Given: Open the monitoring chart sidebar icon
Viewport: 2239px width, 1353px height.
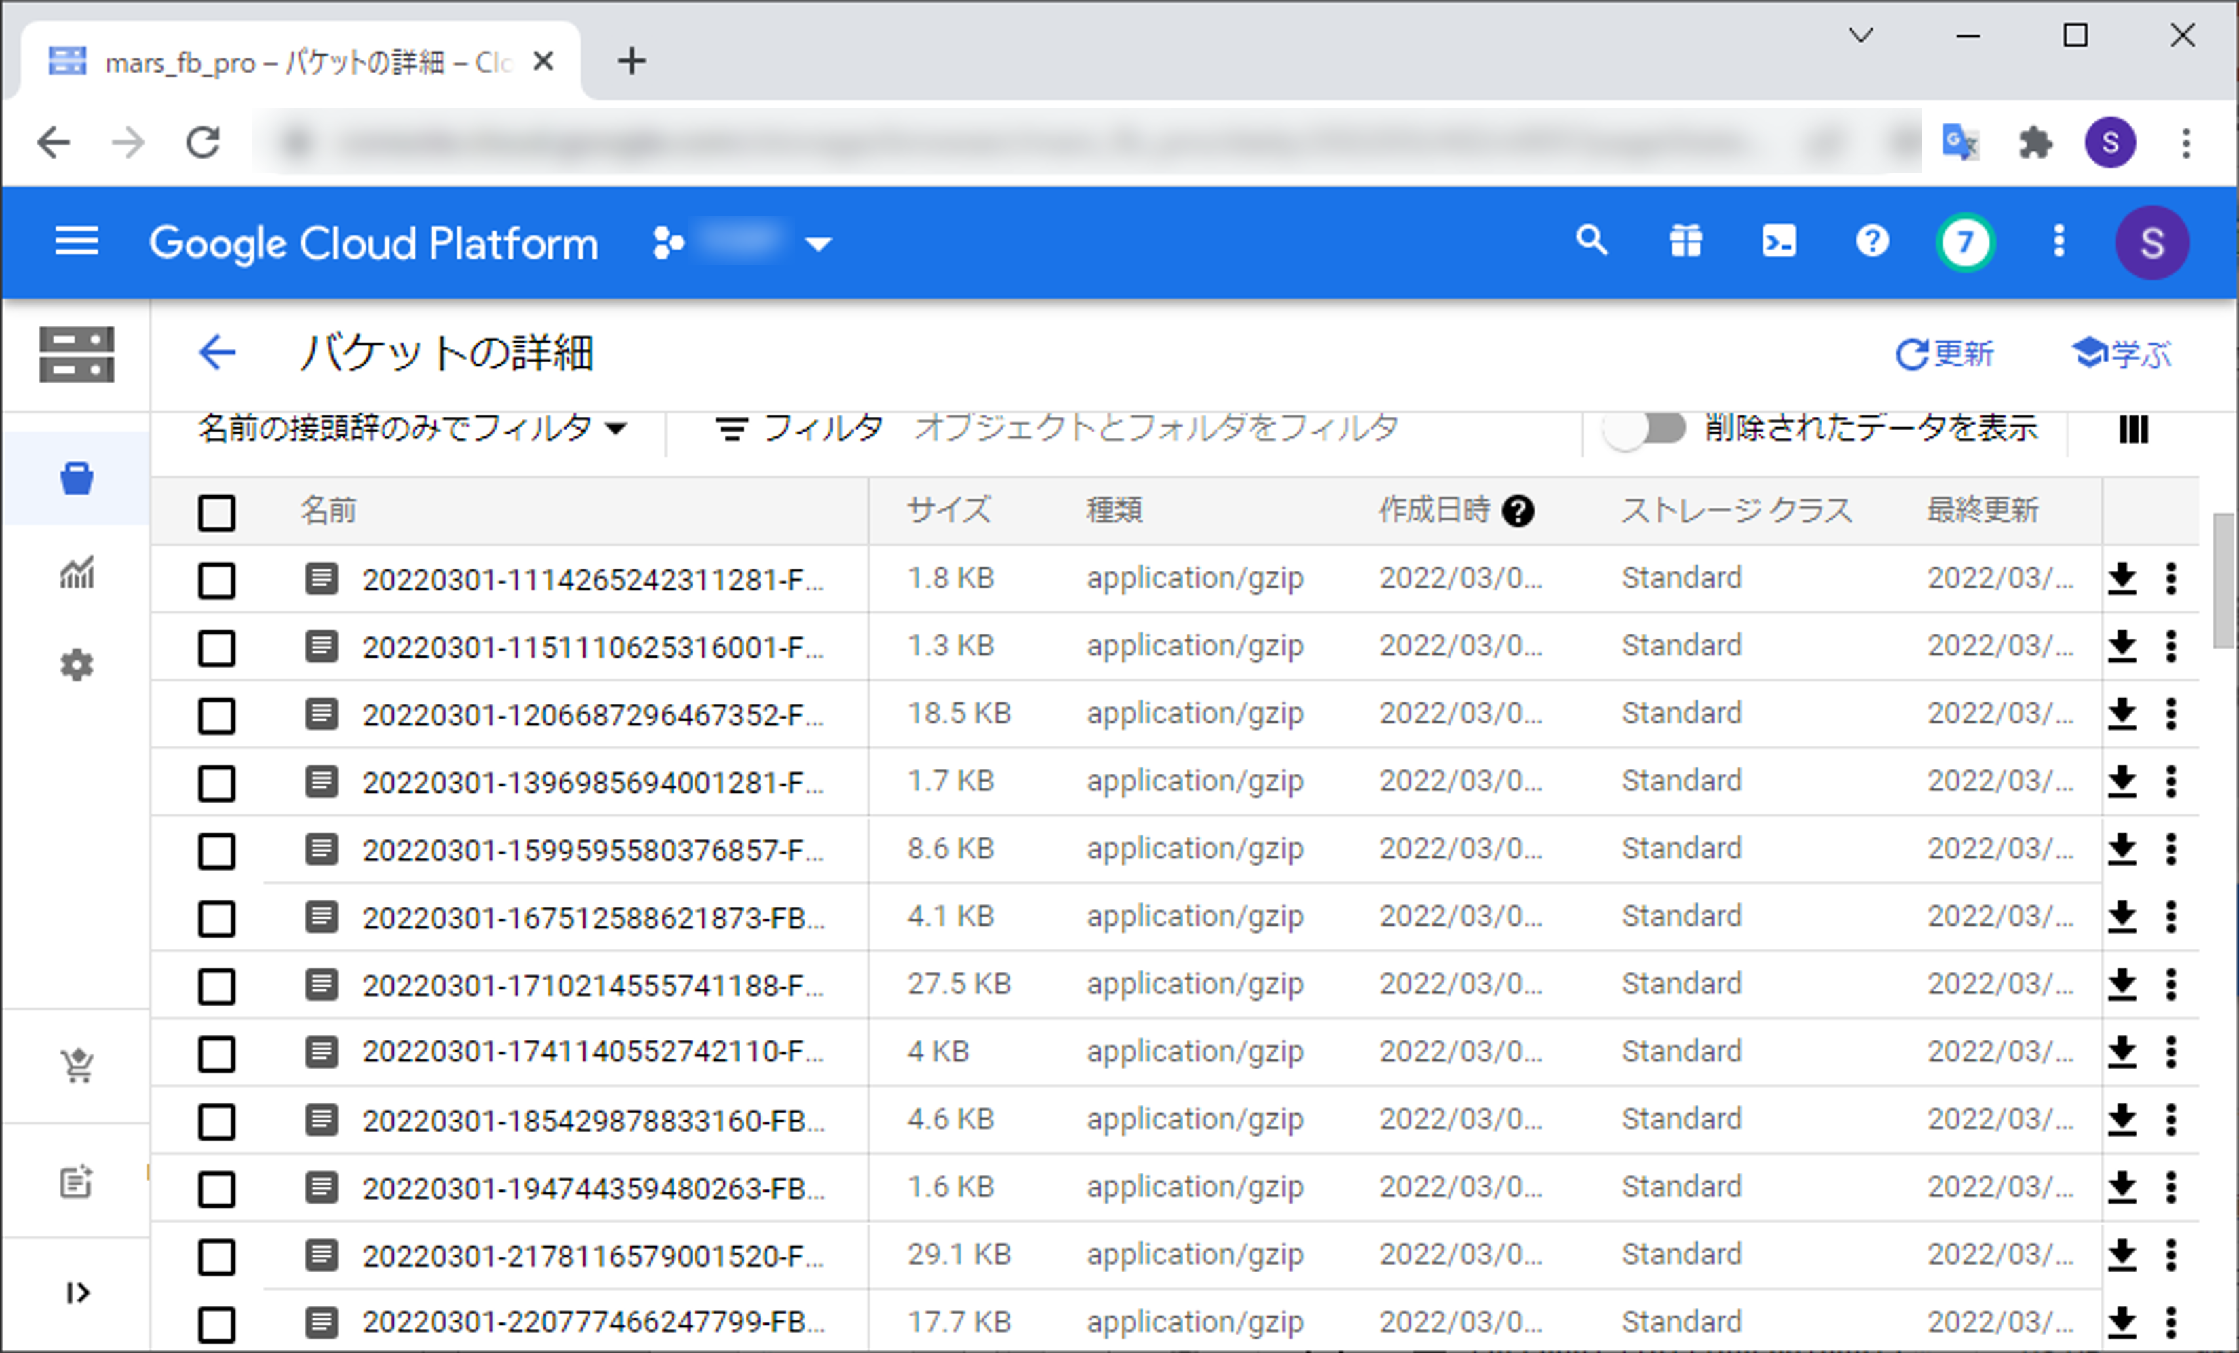Looking at the screenshot, I should click(77, 573).
